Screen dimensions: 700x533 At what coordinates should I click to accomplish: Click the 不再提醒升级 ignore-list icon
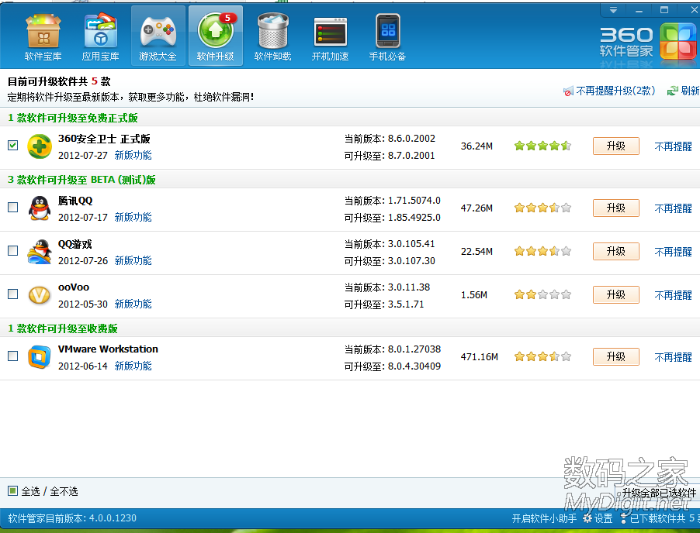coord(568,91)
